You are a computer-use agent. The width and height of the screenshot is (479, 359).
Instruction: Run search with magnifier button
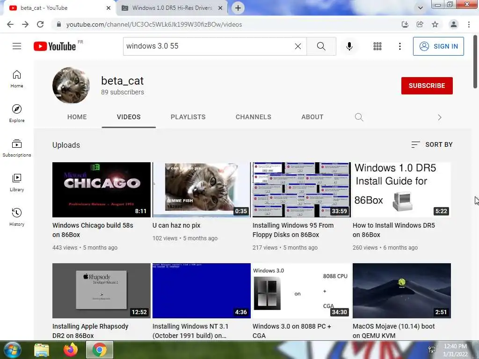(x=321, y=46)
